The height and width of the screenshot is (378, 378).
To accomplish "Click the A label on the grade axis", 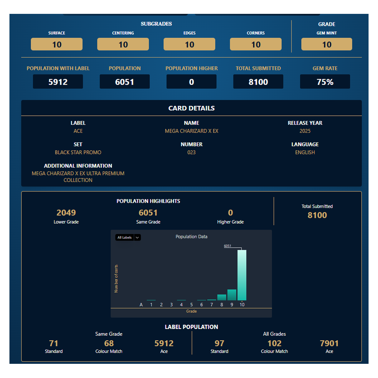I will (x=141, y=305).
